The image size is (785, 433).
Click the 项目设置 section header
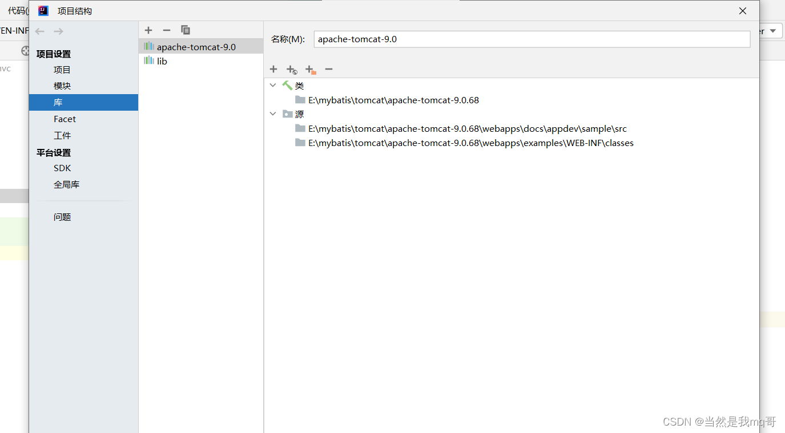54,54
